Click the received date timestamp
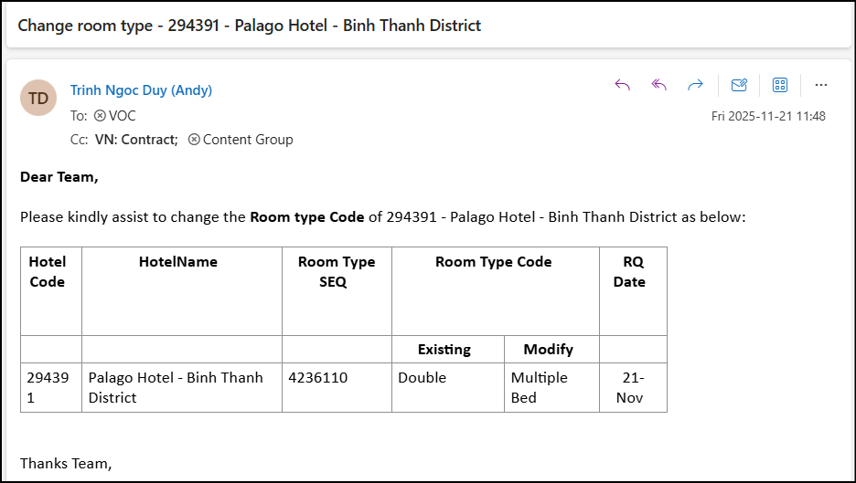 click(768, 116)
